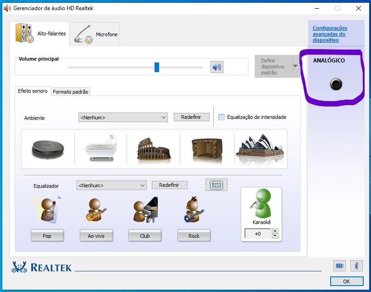This screenshot has width=371, height=292.
Task: Apply the Rock preset button
Action: (194, 236)
